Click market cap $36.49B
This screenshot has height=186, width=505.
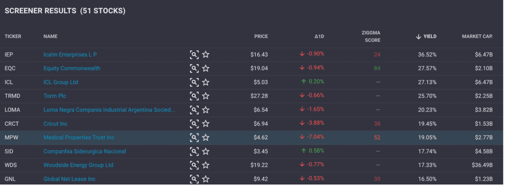click(482, 165)
